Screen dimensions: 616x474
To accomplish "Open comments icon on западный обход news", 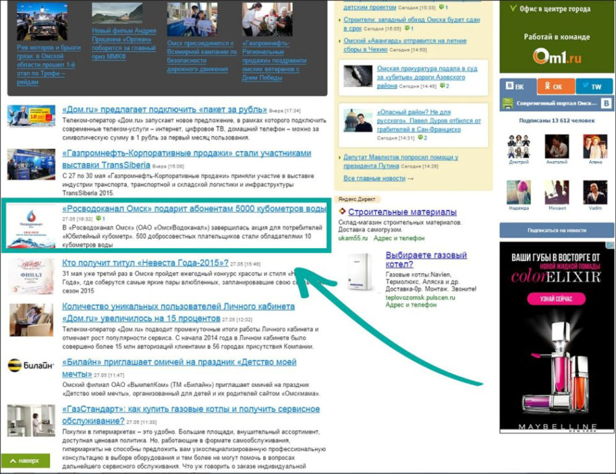I will 409,29.
